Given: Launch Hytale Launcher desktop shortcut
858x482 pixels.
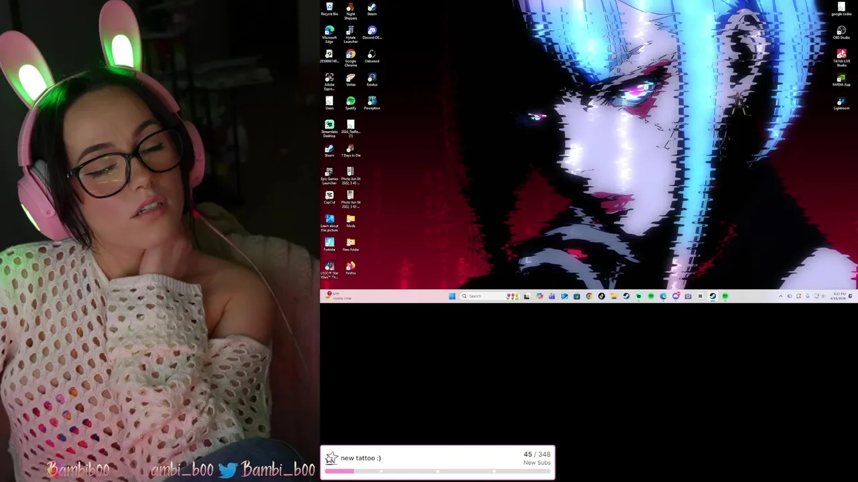Looking at the screenshot, I should (x=351, y=34).
